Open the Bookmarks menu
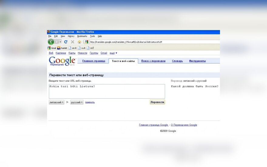The width and height of the screenshot is (267, 167). pos(82,36)
